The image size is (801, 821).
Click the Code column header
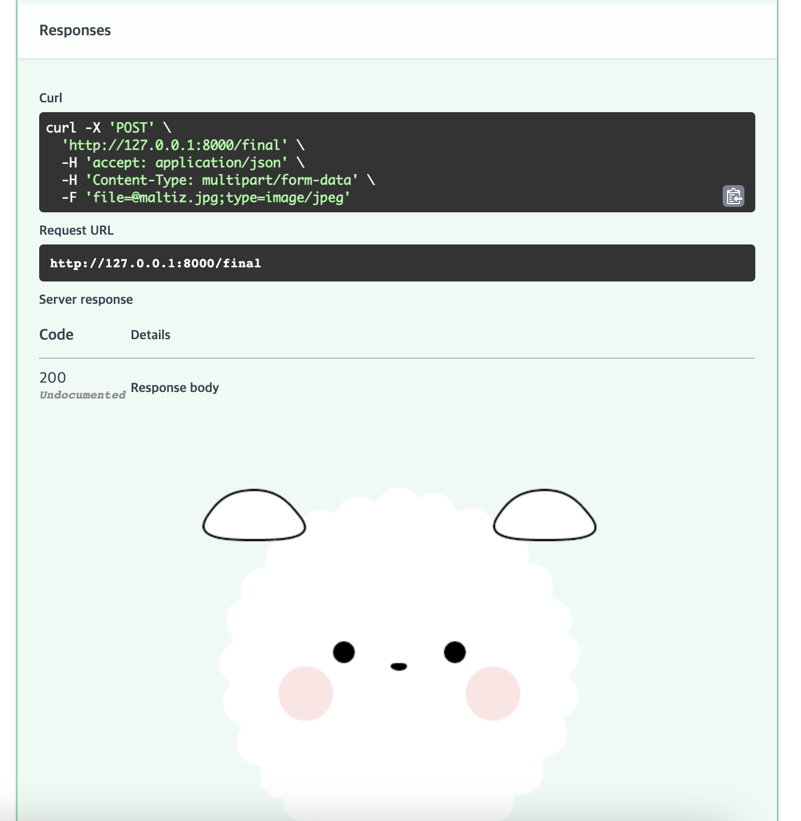tap(56, 334)
